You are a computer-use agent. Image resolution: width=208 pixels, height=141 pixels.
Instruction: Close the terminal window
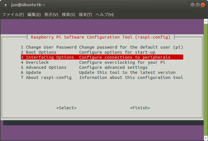(203, 5)
